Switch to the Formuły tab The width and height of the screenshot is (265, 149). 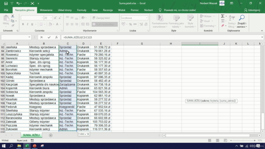click(x=82, y=10)
